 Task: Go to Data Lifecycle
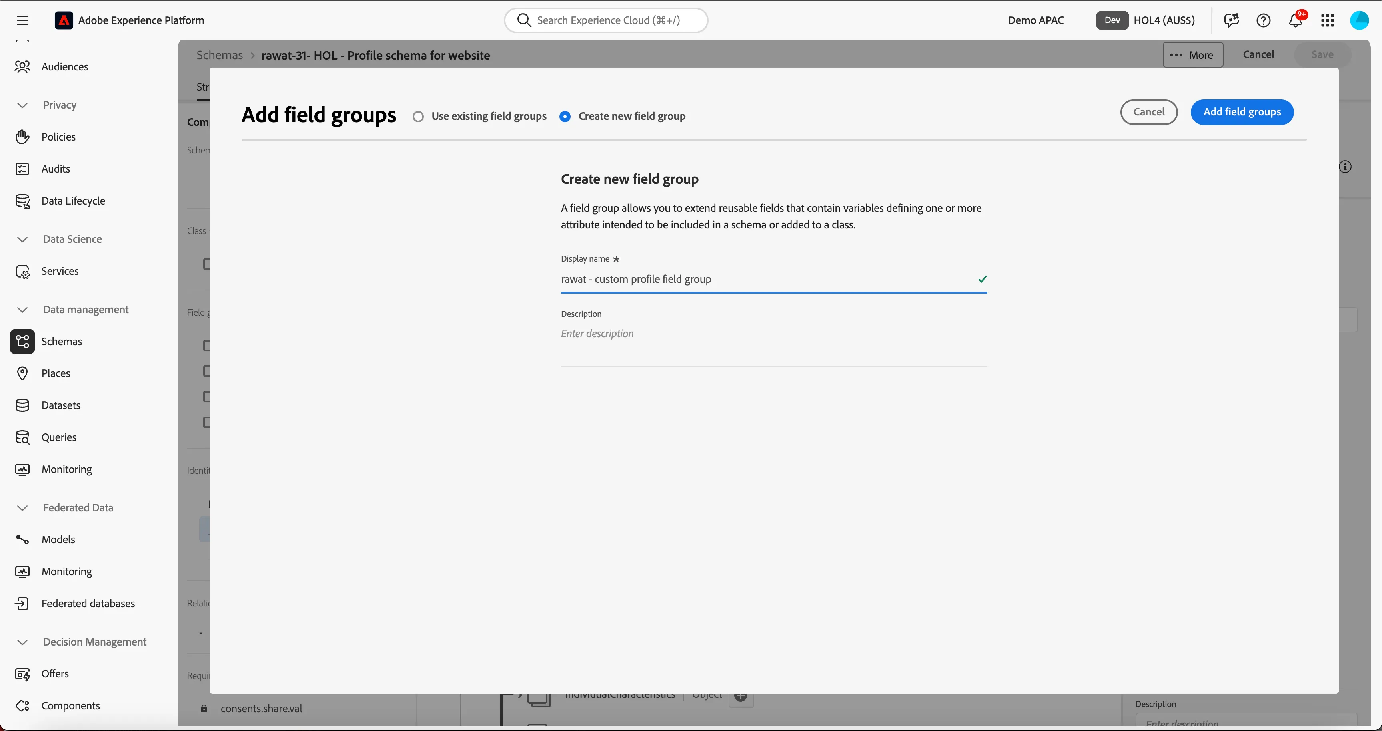click(x=73, y=201)
